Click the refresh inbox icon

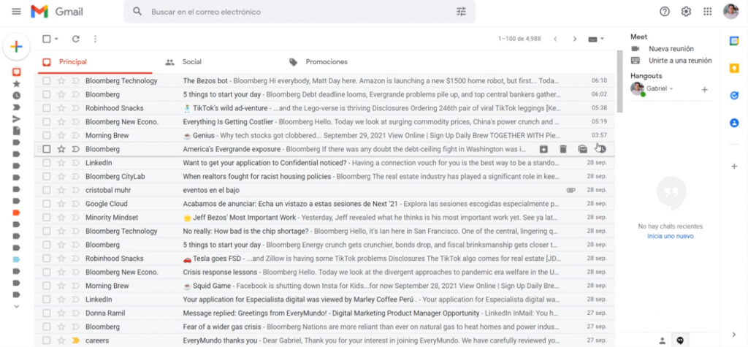tap(75, 39)
